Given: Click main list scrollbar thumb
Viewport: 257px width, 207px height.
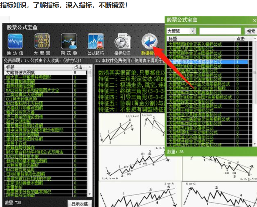Looking at the screenshot, I should (x=90, y=73).
